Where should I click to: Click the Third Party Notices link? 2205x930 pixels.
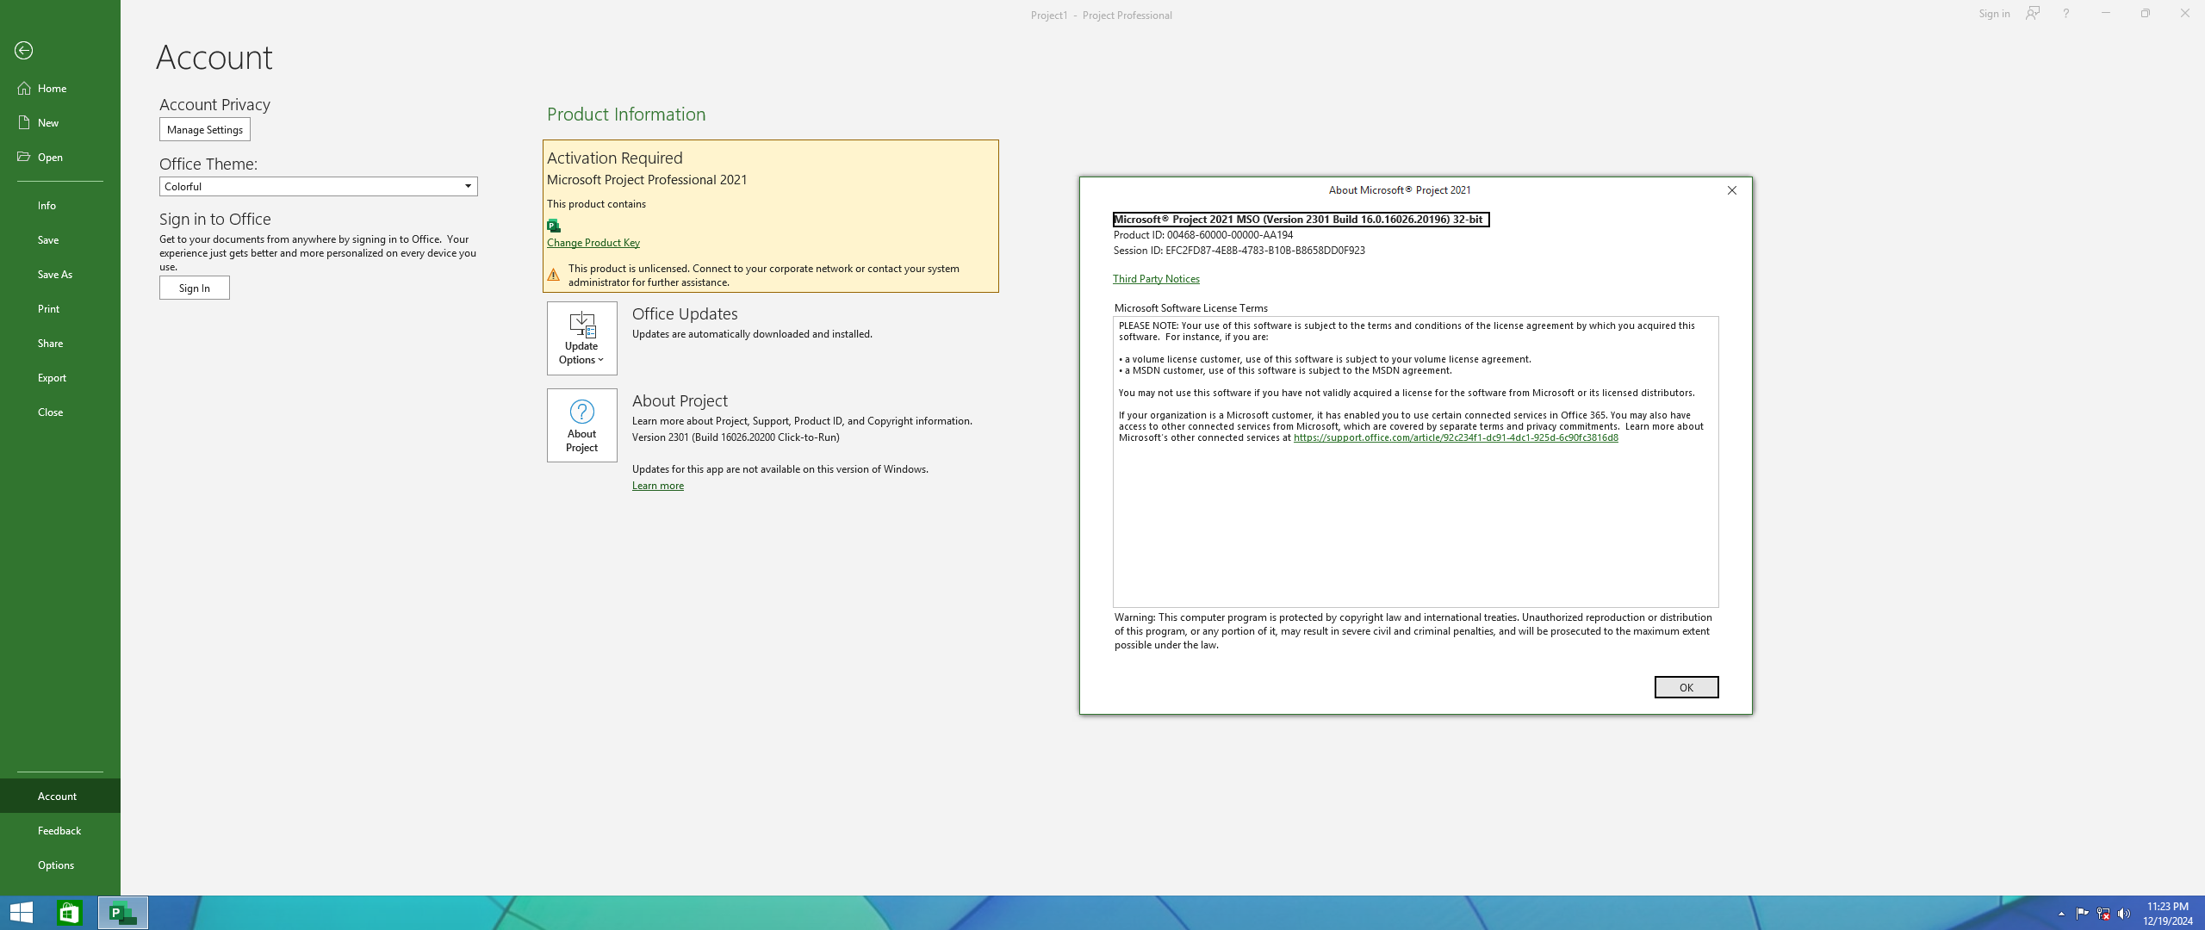click(1156, 279)
